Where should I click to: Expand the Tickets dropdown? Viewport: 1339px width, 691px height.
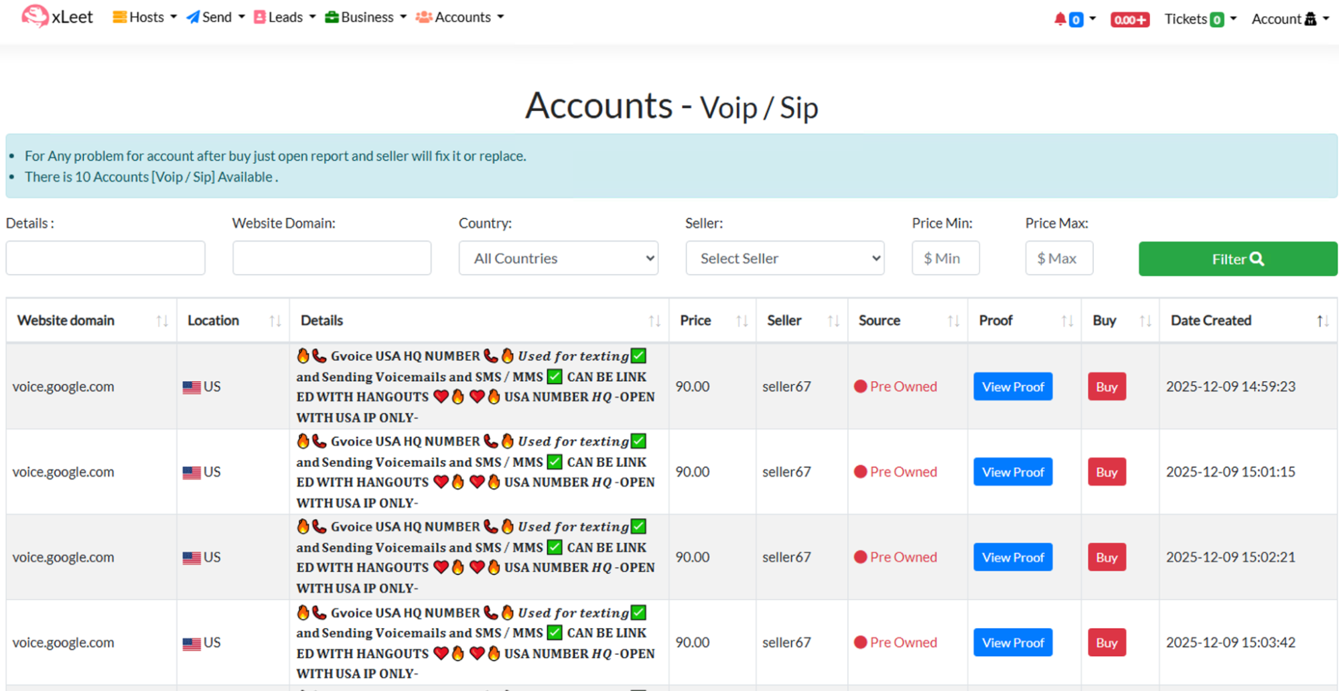coord(1200,19)
